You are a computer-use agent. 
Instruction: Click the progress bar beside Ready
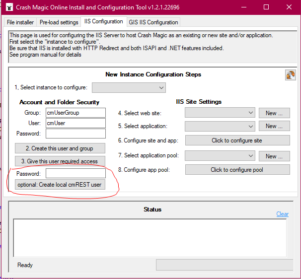click(x=225, y=265)
